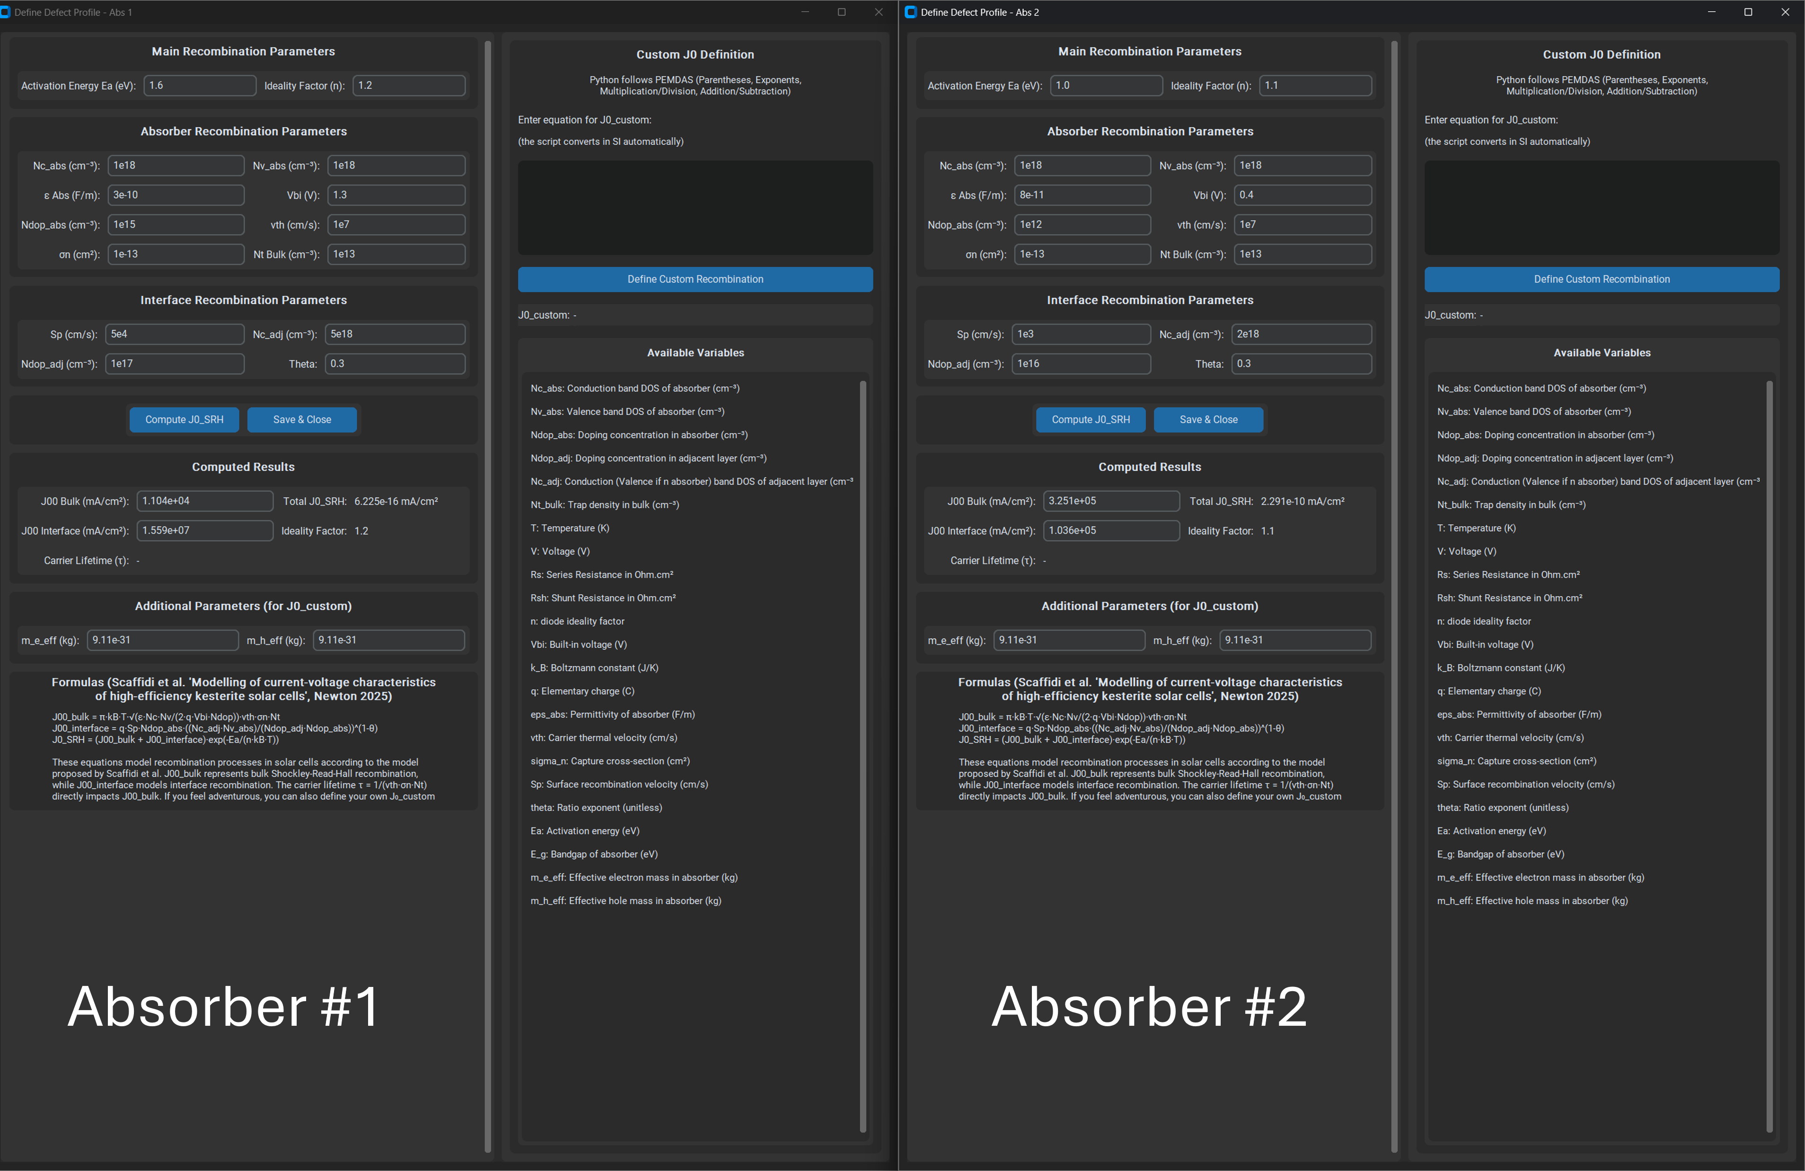Select the J00 Interface result field in Abs 2
Image resolution: width=1805 pixels, height=1171 pixels.
pos(1111,530)
